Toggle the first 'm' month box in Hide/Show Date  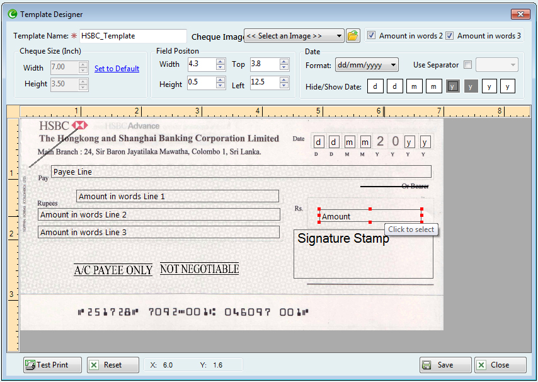[414, 86]
